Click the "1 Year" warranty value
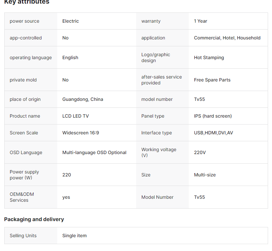This screenshot has width=272, height=251. (200, 21)
